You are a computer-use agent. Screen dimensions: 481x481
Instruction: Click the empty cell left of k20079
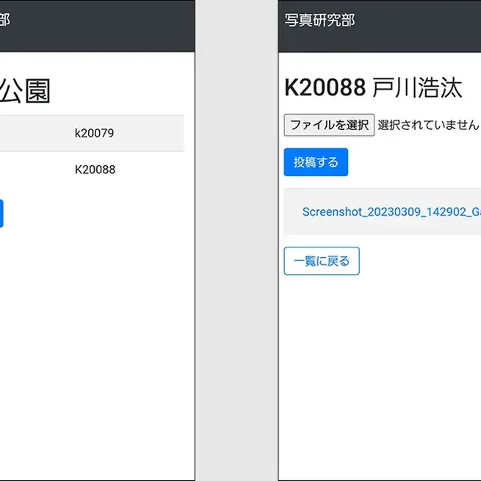(x=29, y=133)
